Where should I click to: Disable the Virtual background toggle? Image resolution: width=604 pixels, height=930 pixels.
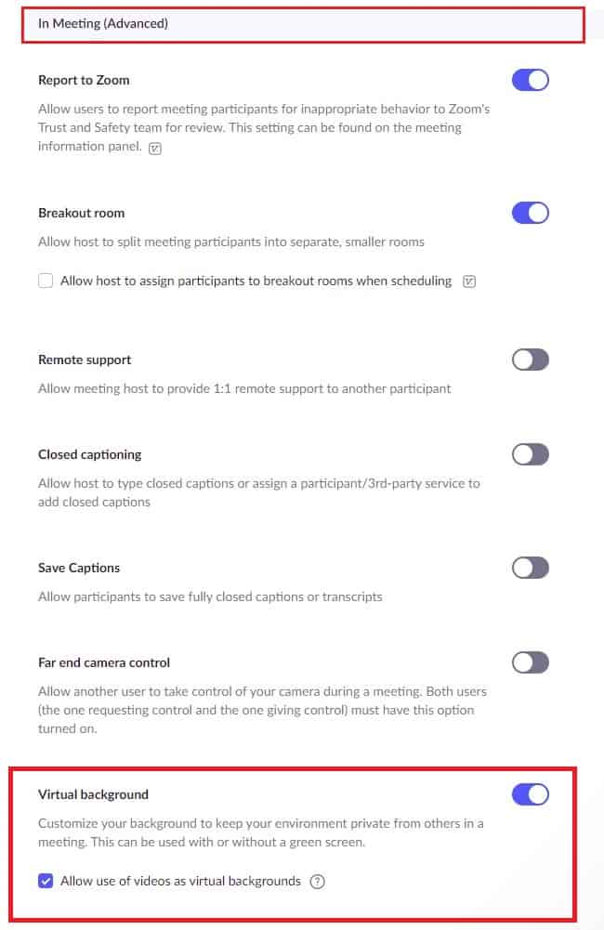click(x=530, y=794)
